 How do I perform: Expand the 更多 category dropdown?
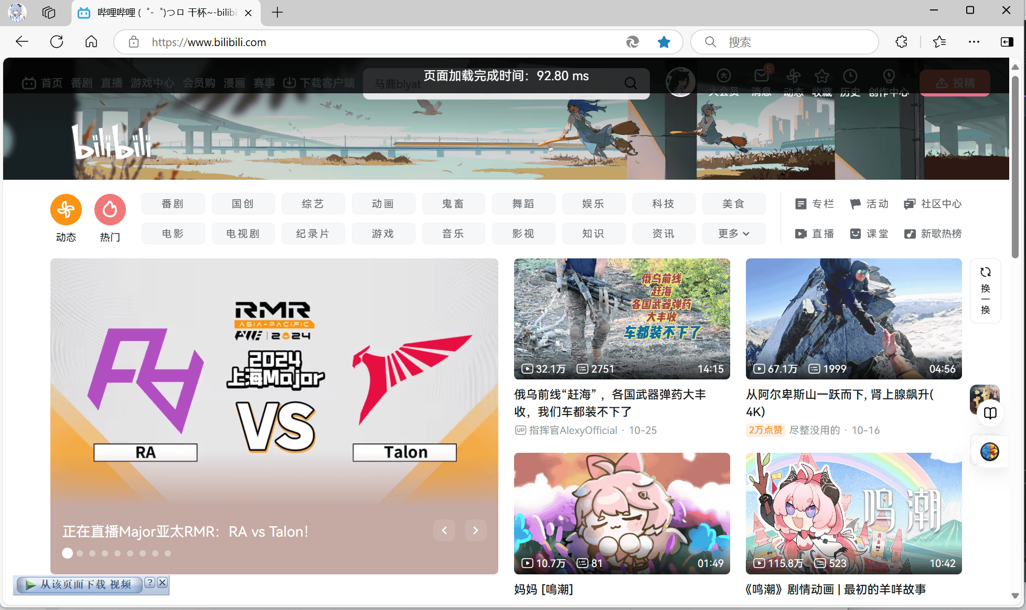(x=734, y=234)
